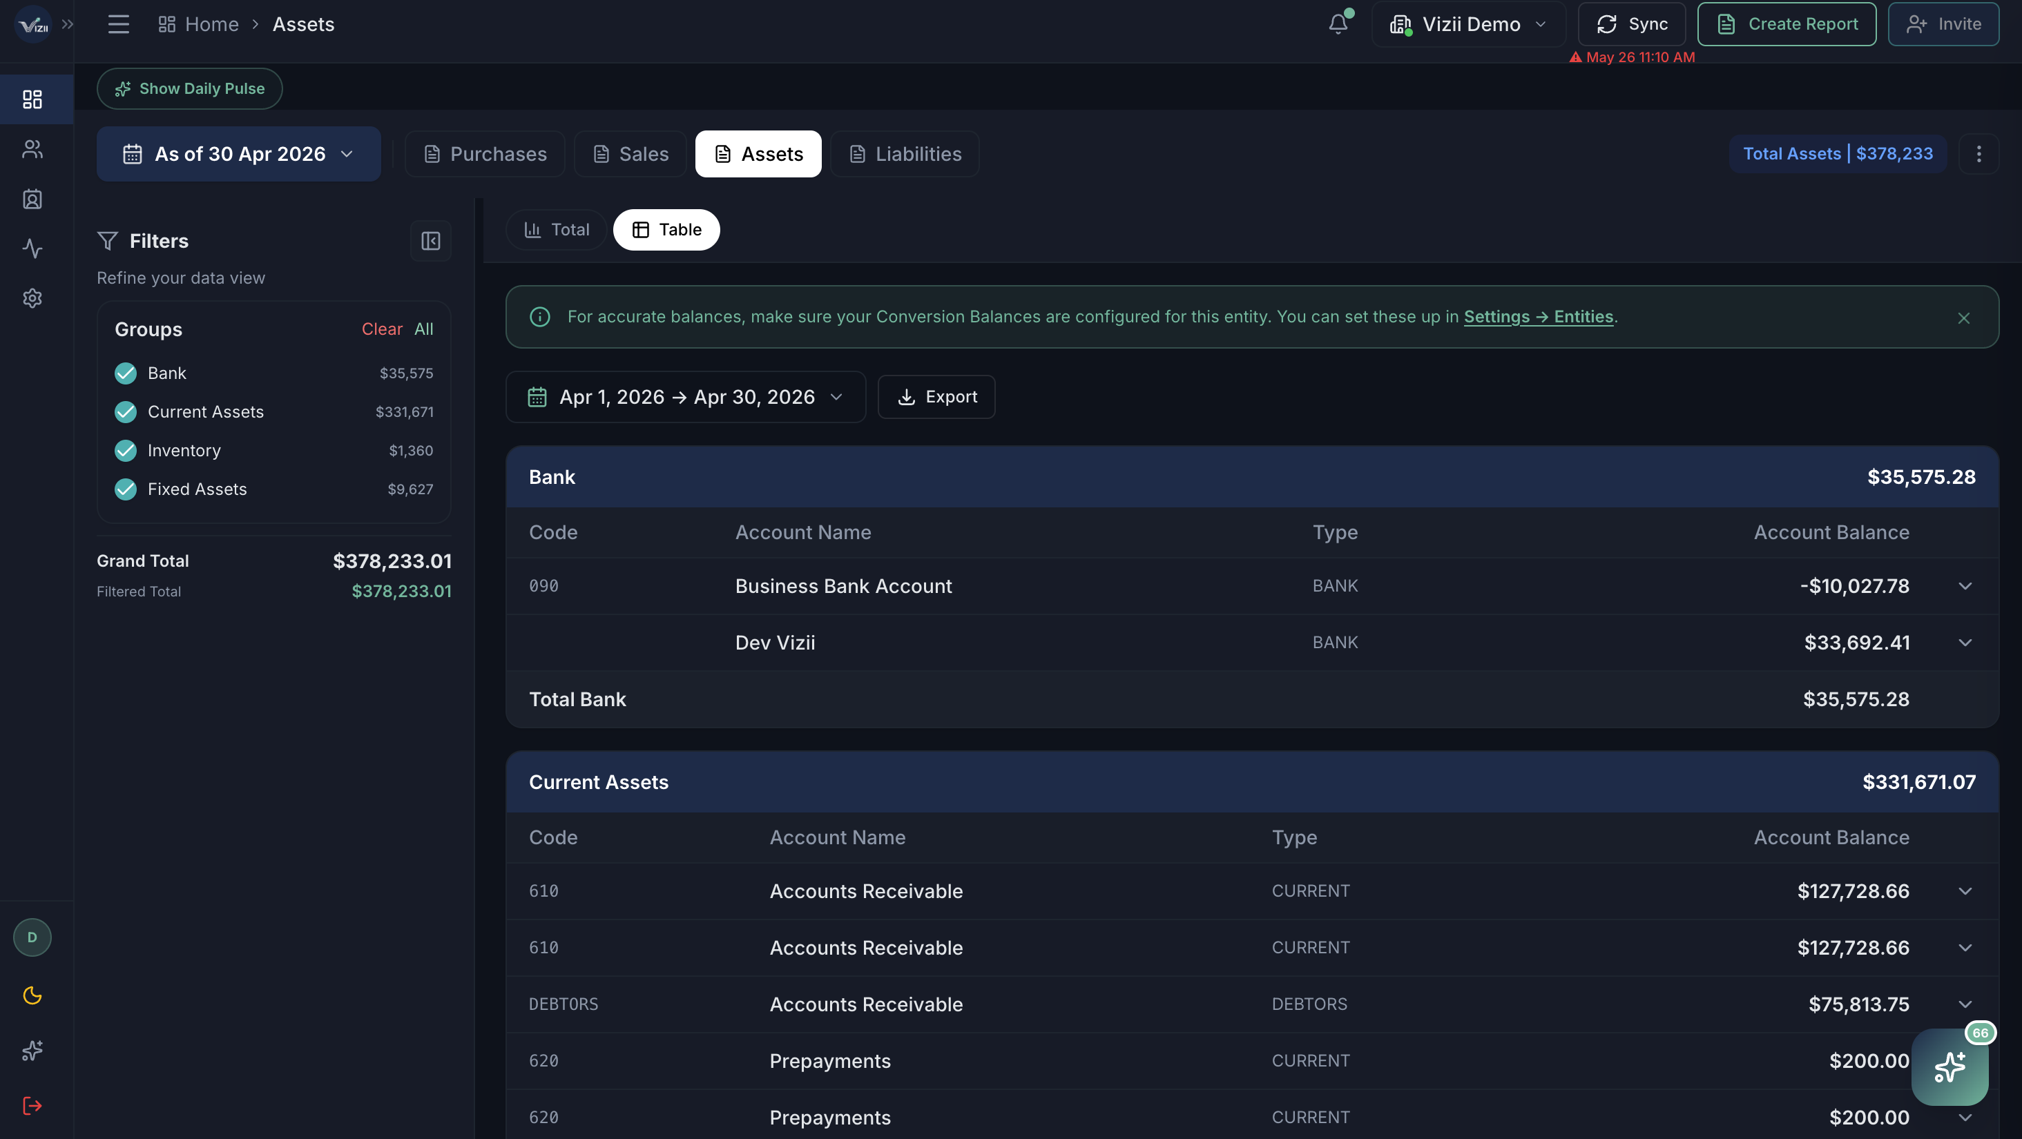This screenshot has width=2022, height=1139.
Task: Switch to the Total chart view
Action: (x=557, y=230)
